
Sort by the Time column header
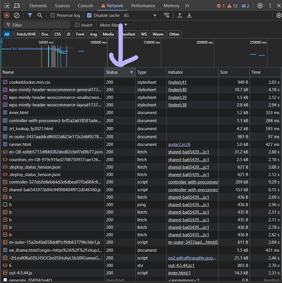click(x=266, y=72)
